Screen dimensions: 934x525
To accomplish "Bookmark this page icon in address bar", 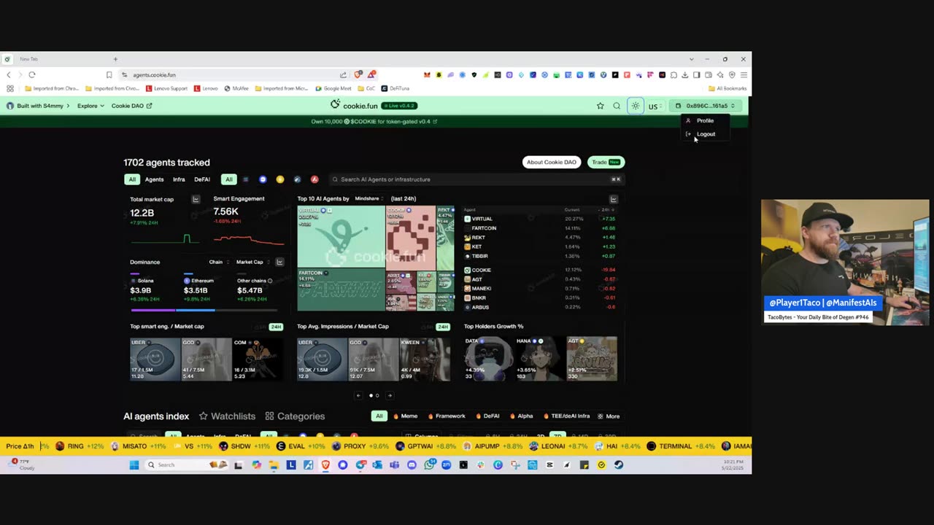I will coord(109,74).
